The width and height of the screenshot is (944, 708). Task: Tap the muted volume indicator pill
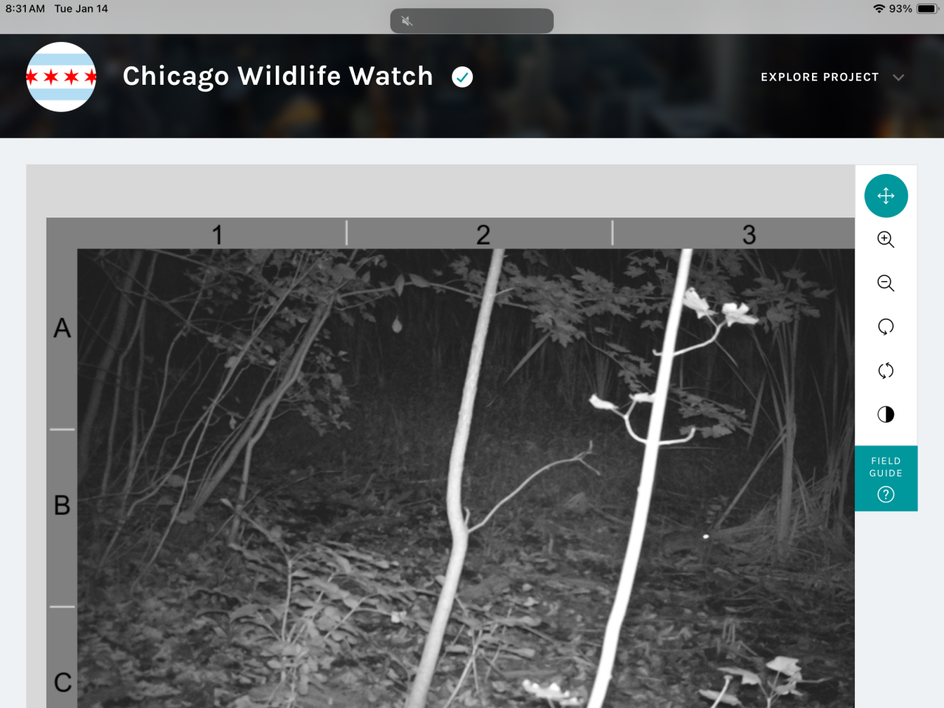(x=472, y=21)
